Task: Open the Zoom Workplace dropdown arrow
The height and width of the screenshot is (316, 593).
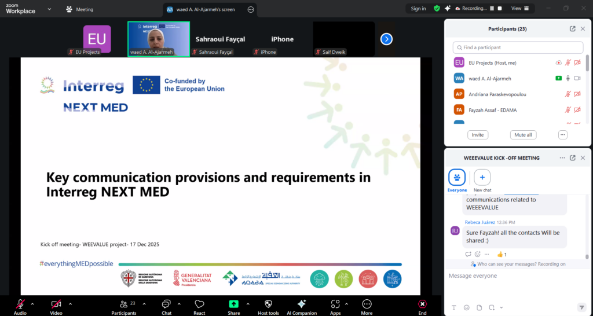Action: pos(49,9)
